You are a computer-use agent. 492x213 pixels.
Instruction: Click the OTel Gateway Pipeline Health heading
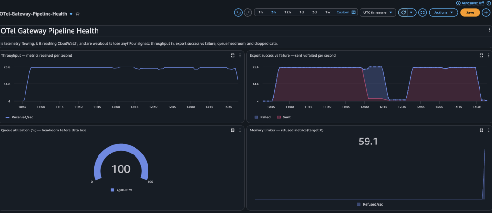[50, 31]
